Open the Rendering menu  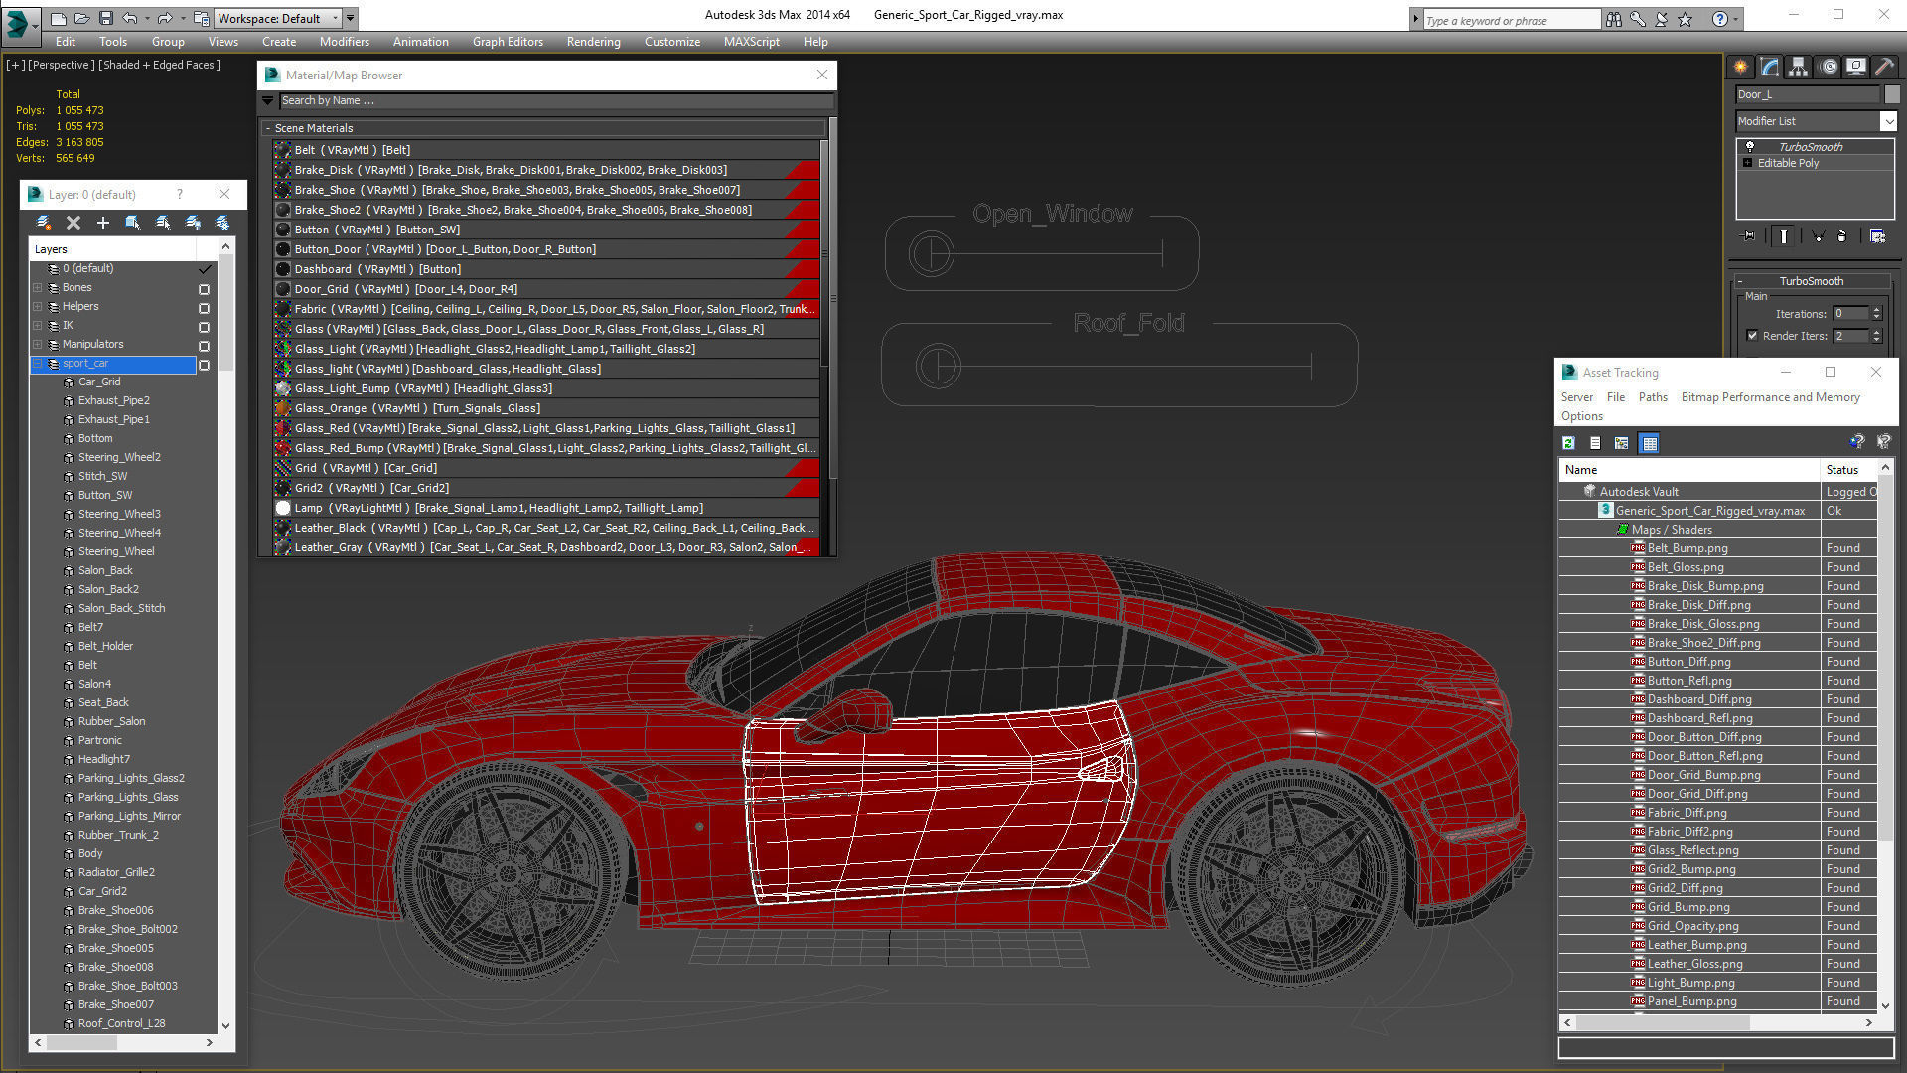[x=593, y=42]
